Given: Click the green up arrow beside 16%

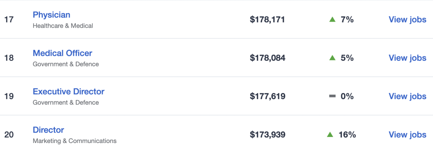Looking at the screenshot, I should (330, 135).
